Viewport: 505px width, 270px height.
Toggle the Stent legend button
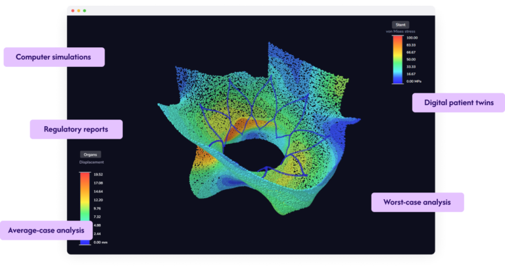400,24
